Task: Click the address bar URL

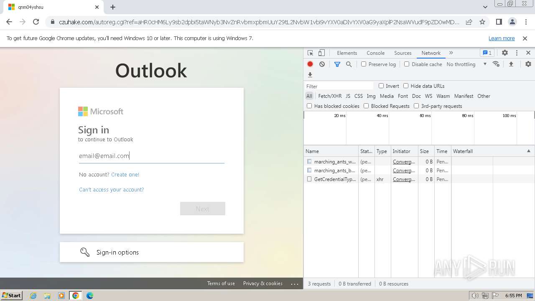Action: coord(259,22)
